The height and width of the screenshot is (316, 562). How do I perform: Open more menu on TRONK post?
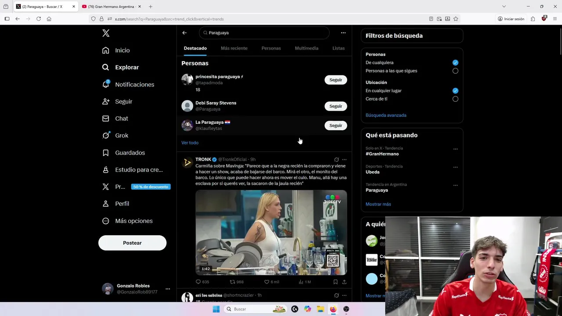coord(344,159)
